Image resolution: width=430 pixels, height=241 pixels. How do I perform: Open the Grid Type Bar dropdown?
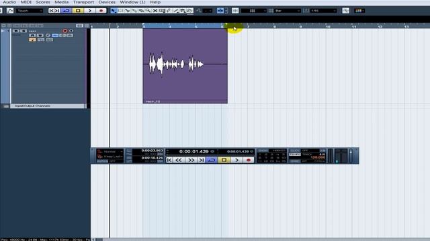[288, 11]
